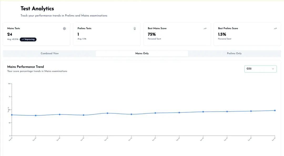
Task: Click the award icon on Prelims Tests card
Action: click(x=134, y=28)
